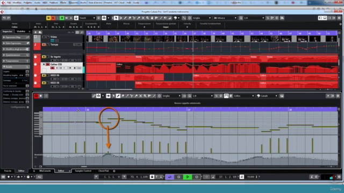Select the Comp hand tool in main toolbar

(152, 18)
